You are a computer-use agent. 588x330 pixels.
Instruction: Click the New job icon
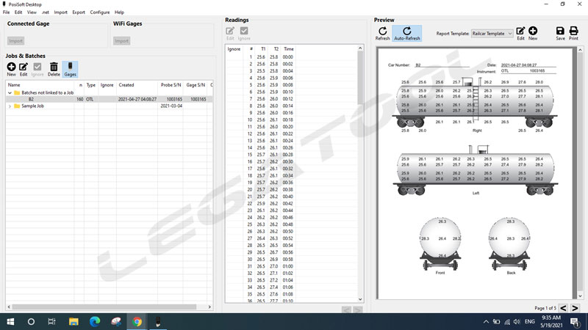point(11,69)
